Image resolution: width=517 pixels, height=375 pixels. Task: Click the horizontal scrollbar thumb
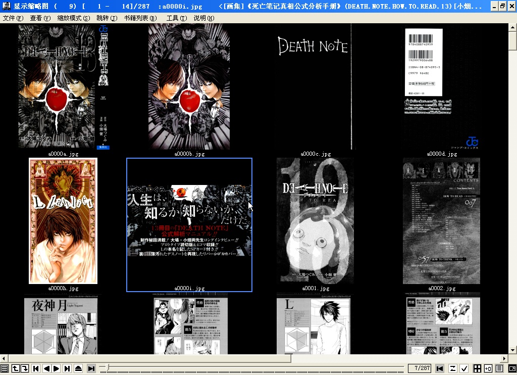(x=149, y=358)
